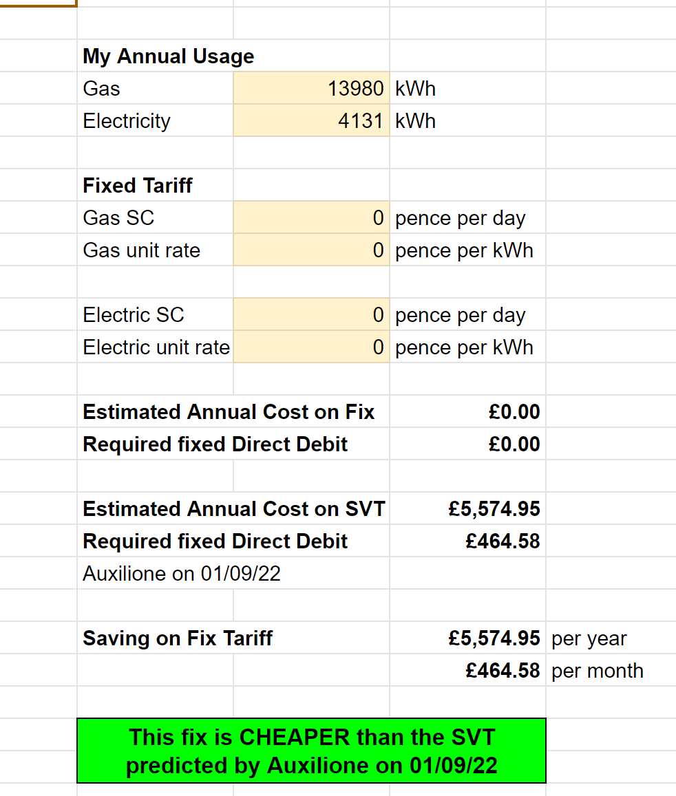Click the green CHEAPER than SVT banner
This screenshot has width=676, height=796.
tap(311, 751)
